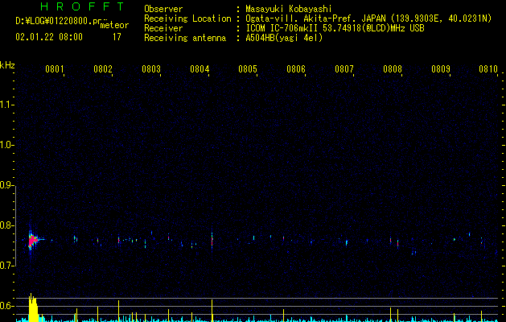
Task: Click the HROFFT title text
Action: click(82, 6)
